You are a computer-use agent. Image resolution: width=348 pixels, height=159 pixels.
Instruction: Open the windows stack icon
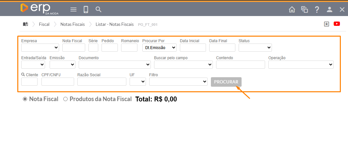point(304,9)
